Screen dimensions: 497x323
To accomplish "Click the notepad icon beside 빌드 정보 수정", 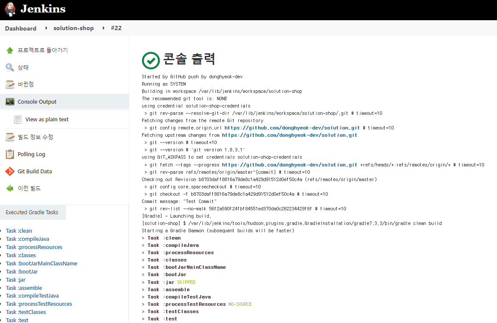I will pos(10,137).
